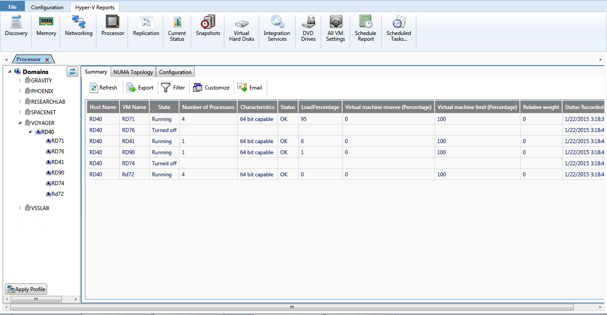Click the Virtual machine limit column header
The image size is (607, 315).
click(x=477, y=107)
